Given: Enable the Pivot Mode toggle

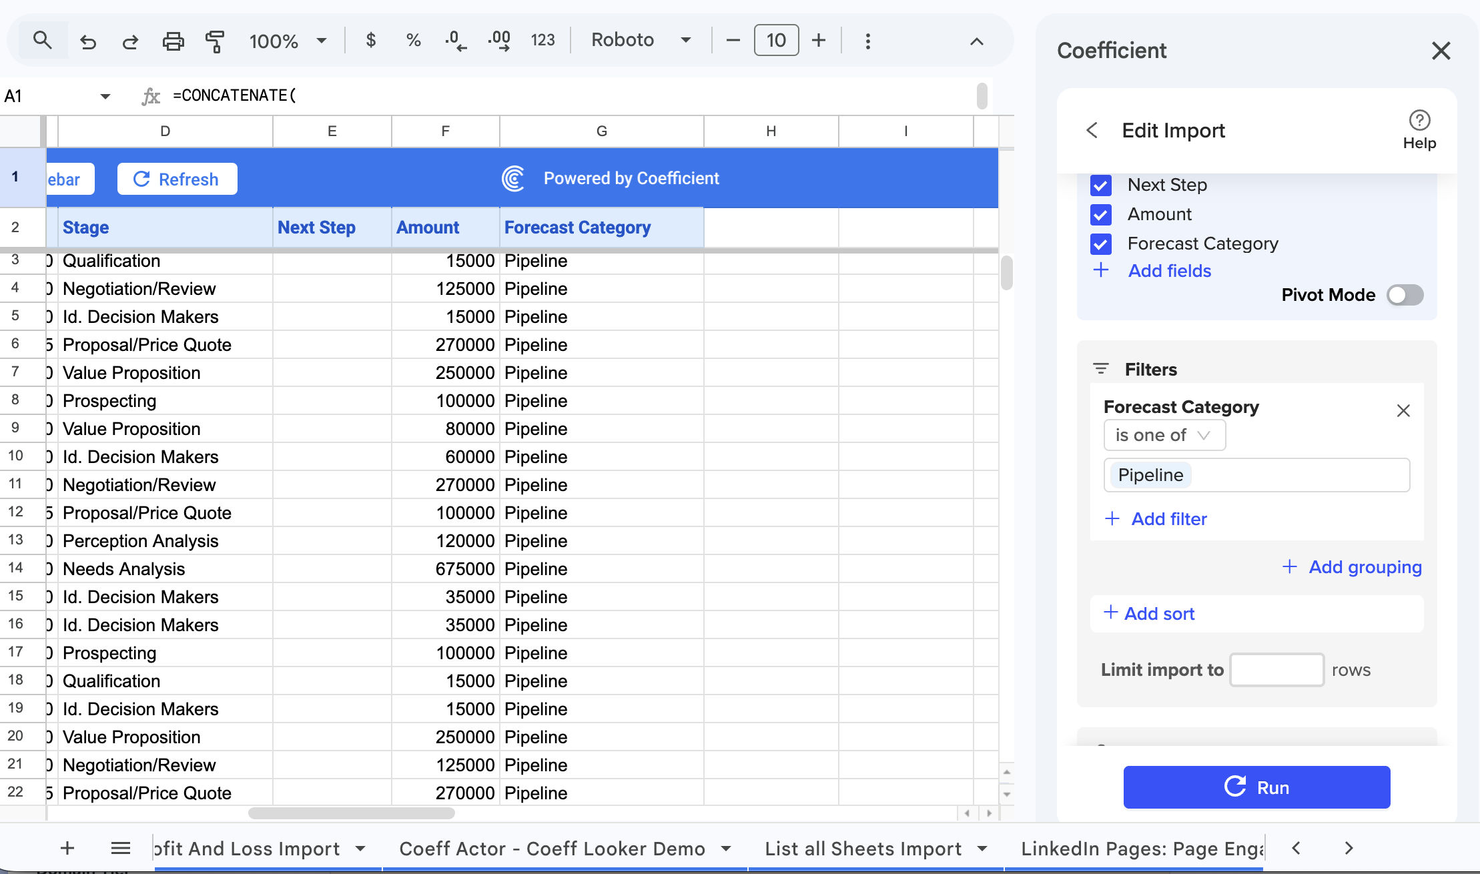Looking at the screenshot, I should pos(1405,295).
